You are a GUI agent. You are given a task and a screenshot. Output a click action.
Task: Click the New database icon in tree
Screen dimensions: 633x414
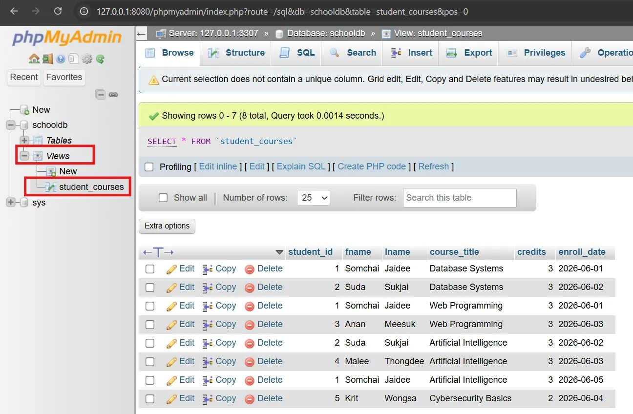[24, 110]
